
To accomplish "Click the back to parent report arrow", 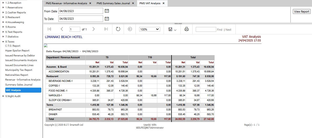I will [130, 29].
